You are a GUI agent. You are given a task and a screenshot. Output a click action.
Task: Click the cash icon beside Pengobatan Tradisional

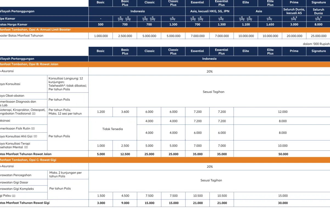coord(33,114)
